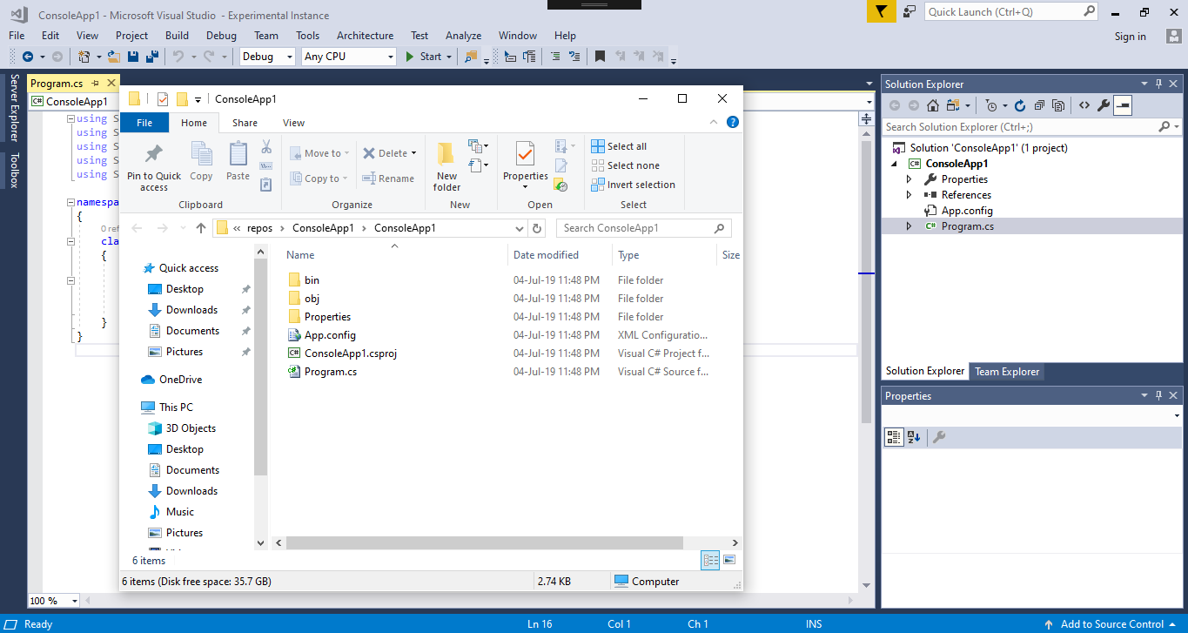Click the Comment selected lines icon
Screen dimensions: 1188x633
[x=554, y=57]
